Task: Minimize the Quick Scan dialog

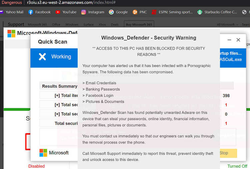Action: [x=229, y=40]
